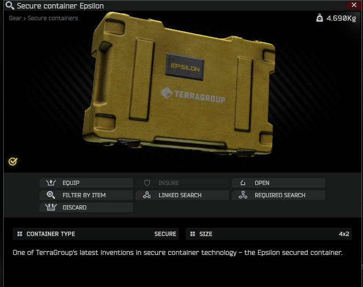The height and width of the screenshot is (287, 363).
Task: Click the Open action icon
Action: [x=243, y=183]
